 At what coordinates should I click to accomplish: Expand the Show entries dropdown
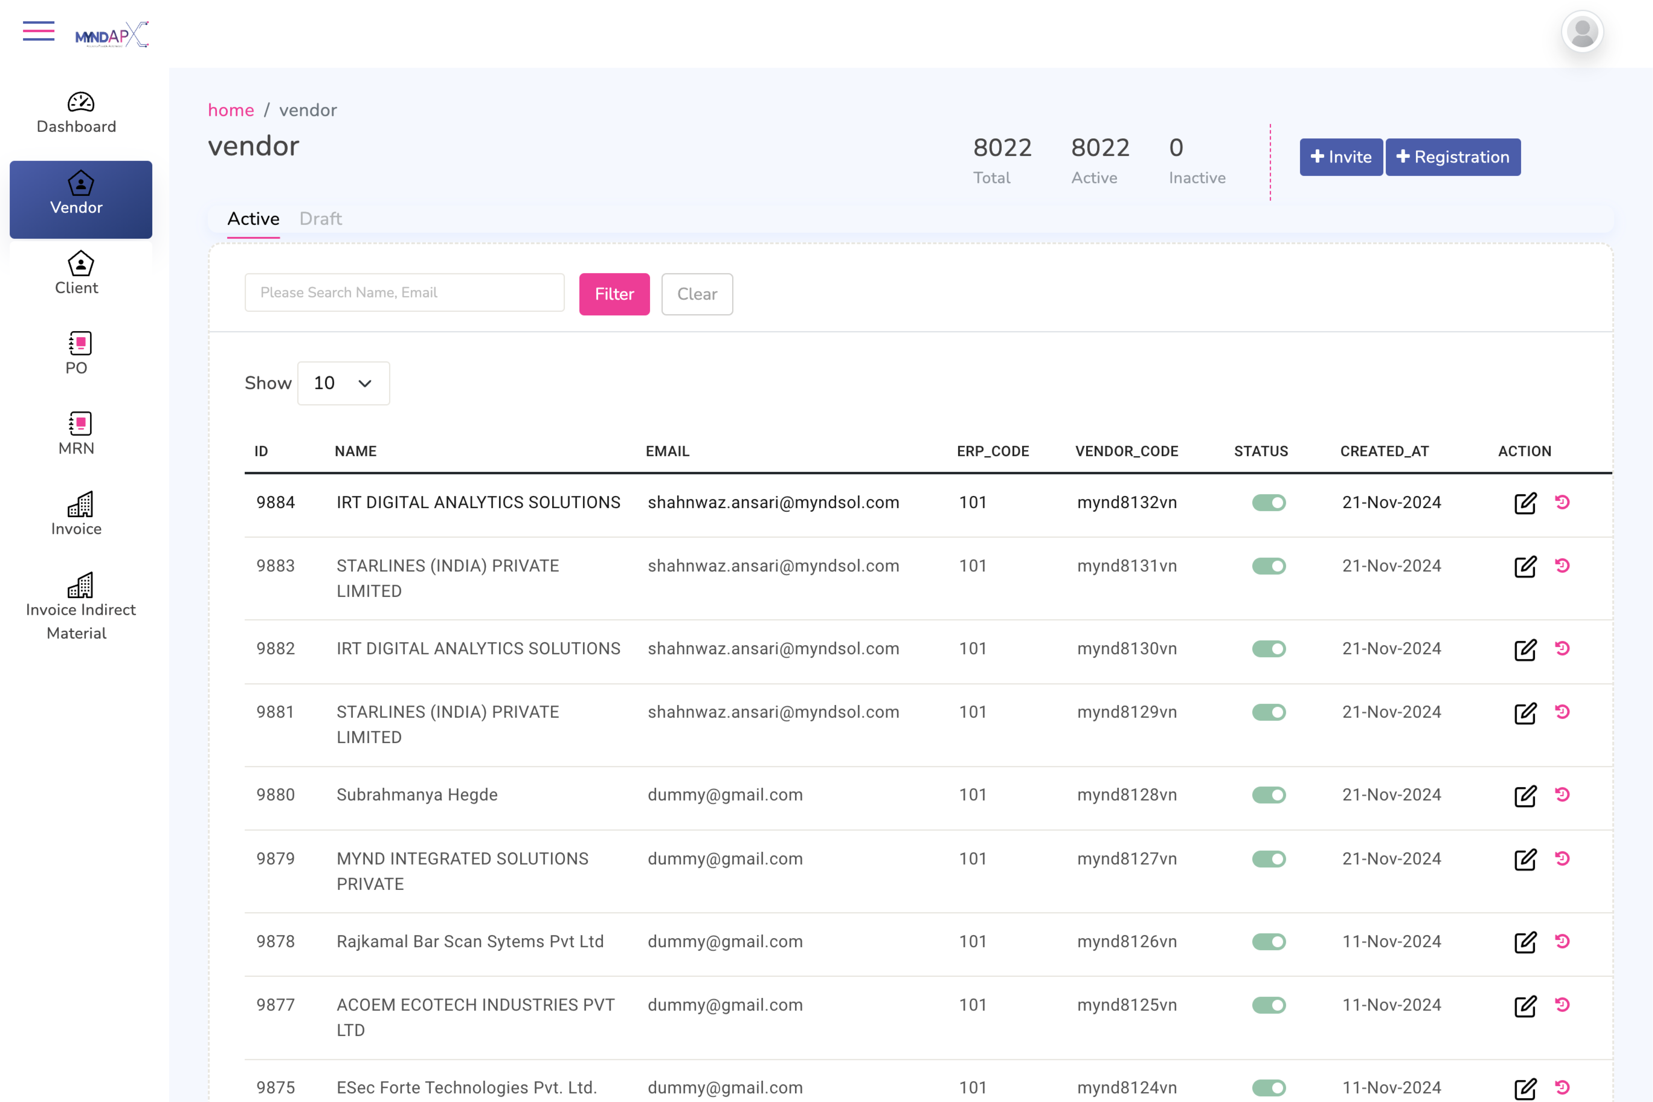[x=343, y=383]
